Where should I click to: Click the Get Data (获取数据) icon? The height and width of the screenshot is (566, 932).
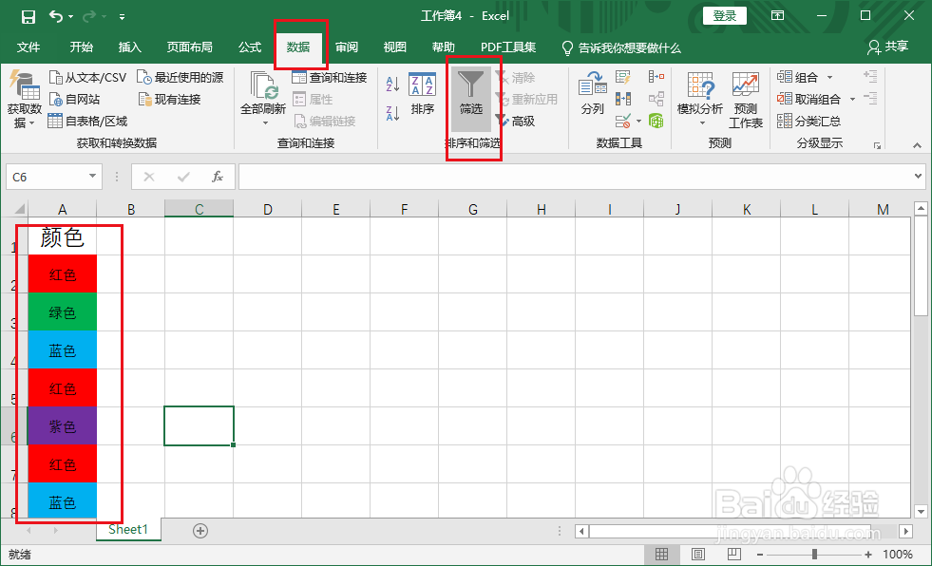point(25,86)
